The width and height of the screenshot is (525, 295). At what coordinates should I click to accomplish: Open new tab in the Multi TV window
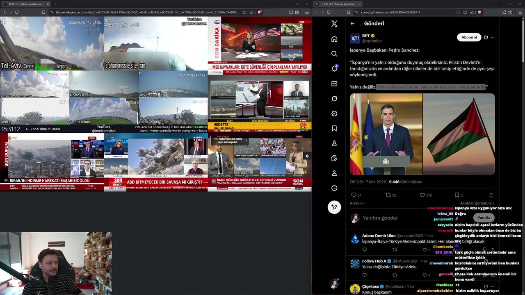(56, 4)
